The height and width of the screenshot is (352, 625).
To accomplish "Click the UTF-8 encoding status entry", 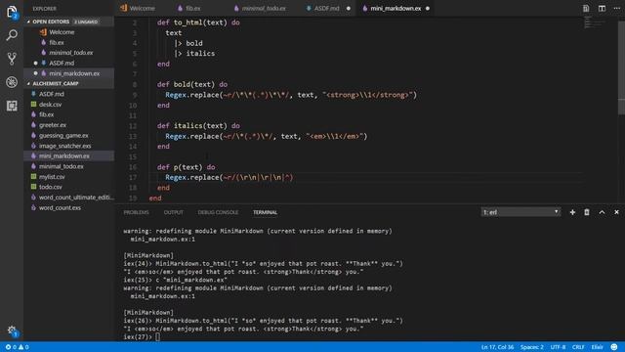I will click(x=558, y=347).
